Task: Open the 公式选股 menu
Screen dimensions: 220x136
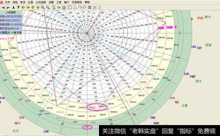Action: coord(41,2)
